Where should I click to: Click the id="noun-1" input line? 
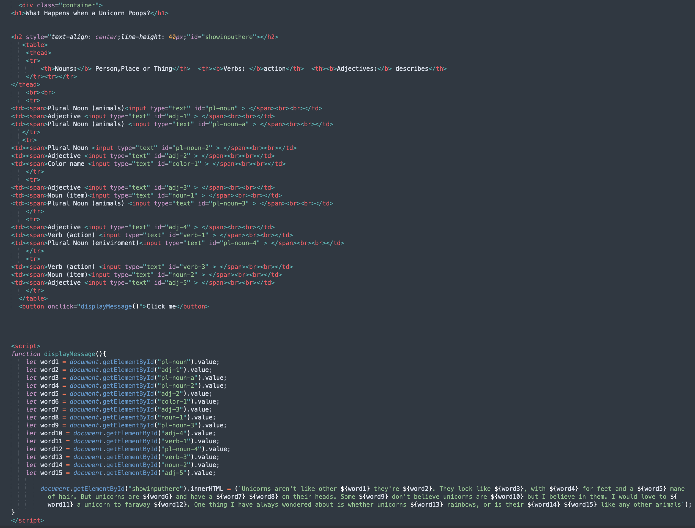(x=146, y=195)
